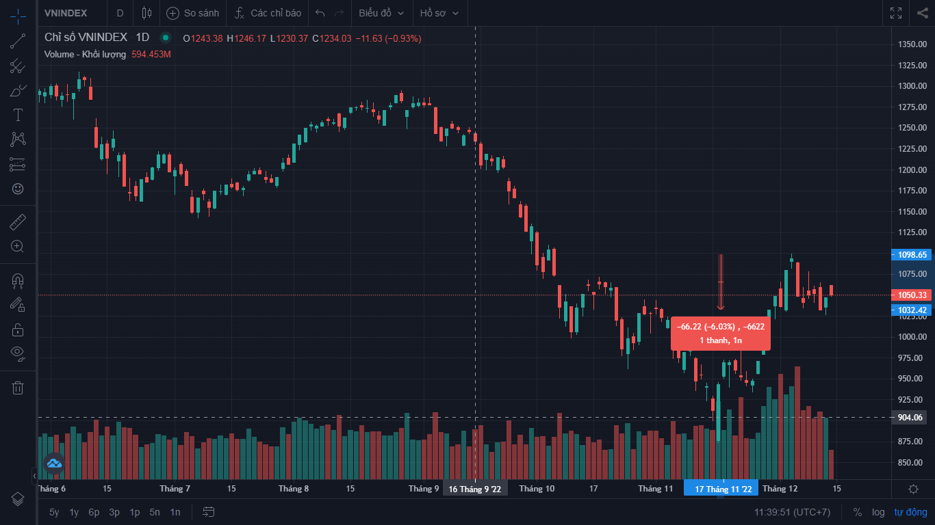
Task: Expand the Hồ sơ dropdown
Action: point(439,13)
